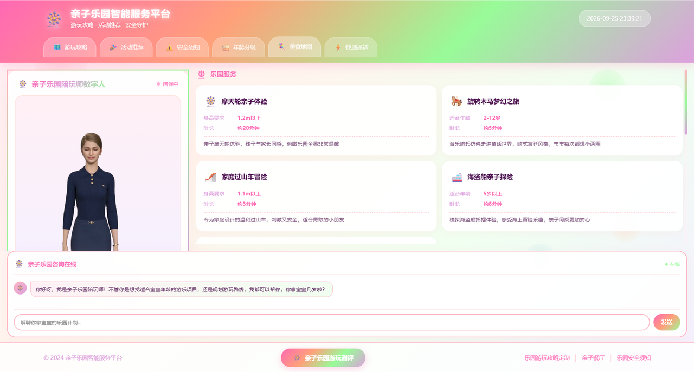The width and height of the screenshot is (694, 372).
Task: Open the 游玩攻略 tab
Action: [70, 48]
